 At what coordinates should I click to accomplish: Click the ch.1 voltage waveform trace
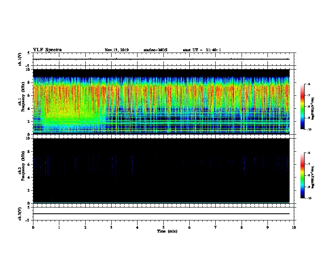pyautogui.click(x=161, y=59)
